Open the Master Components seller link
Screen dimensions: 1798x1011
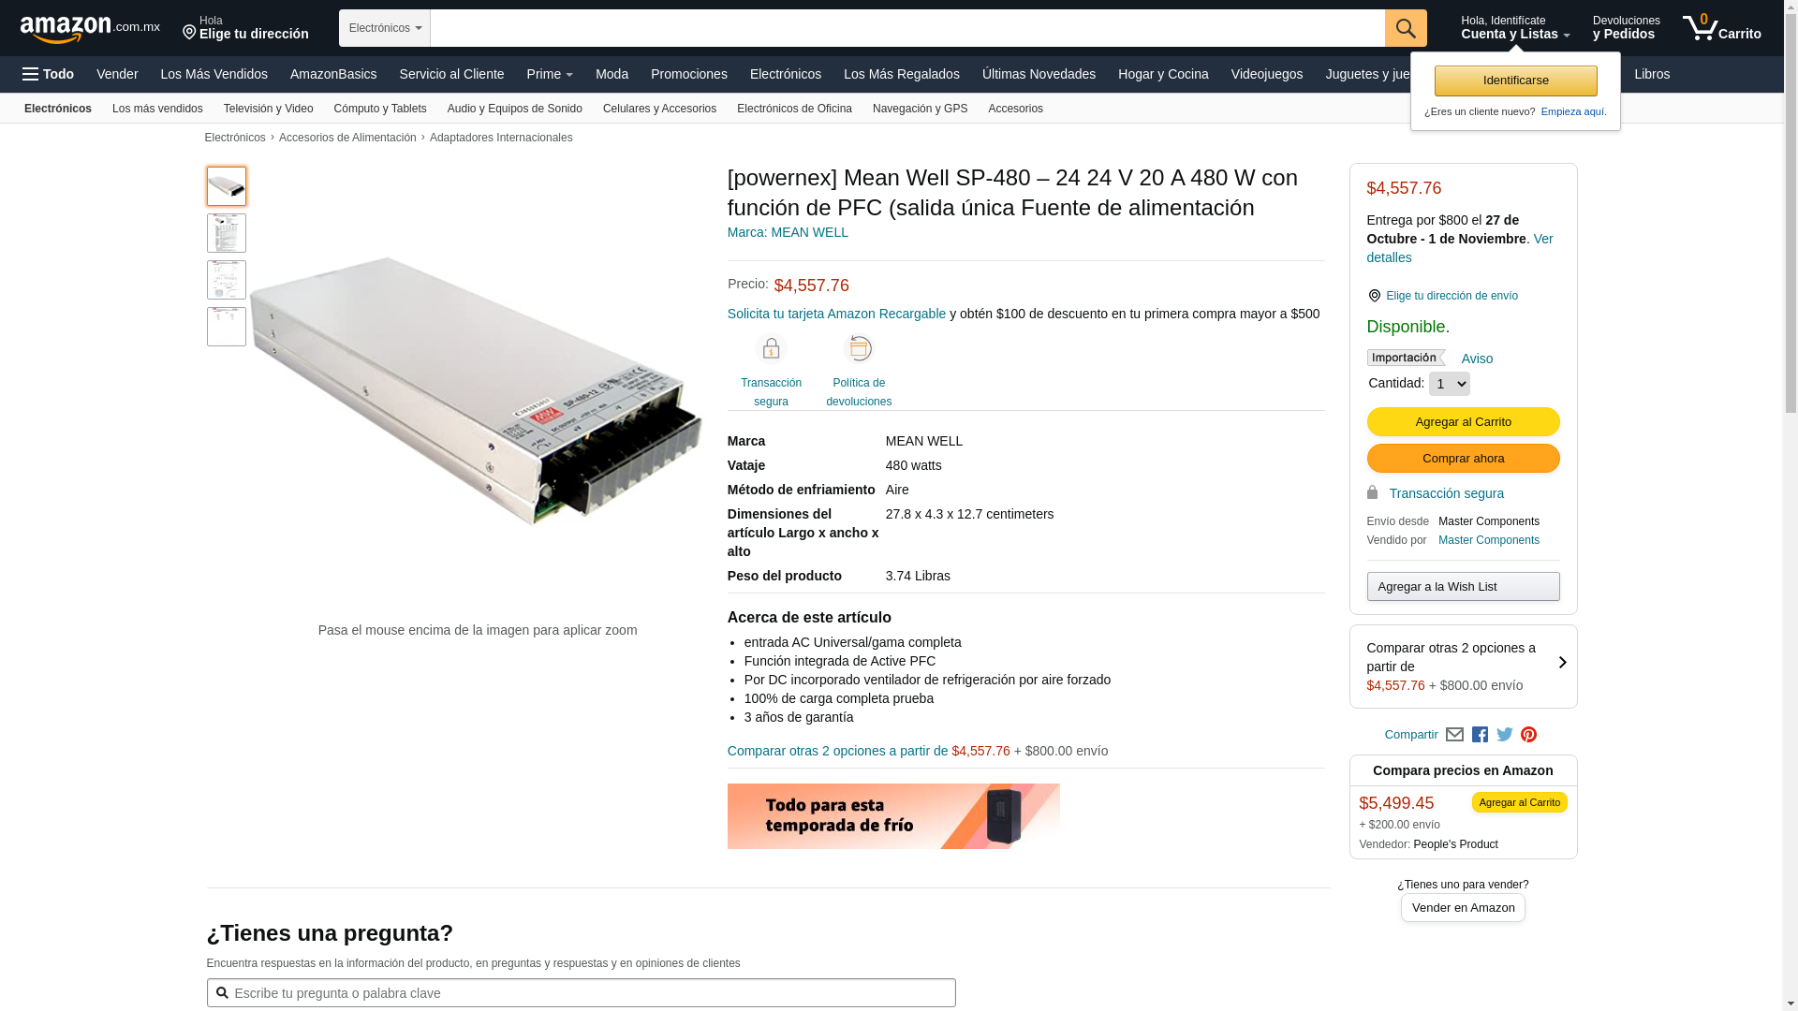pos(1488,540)
